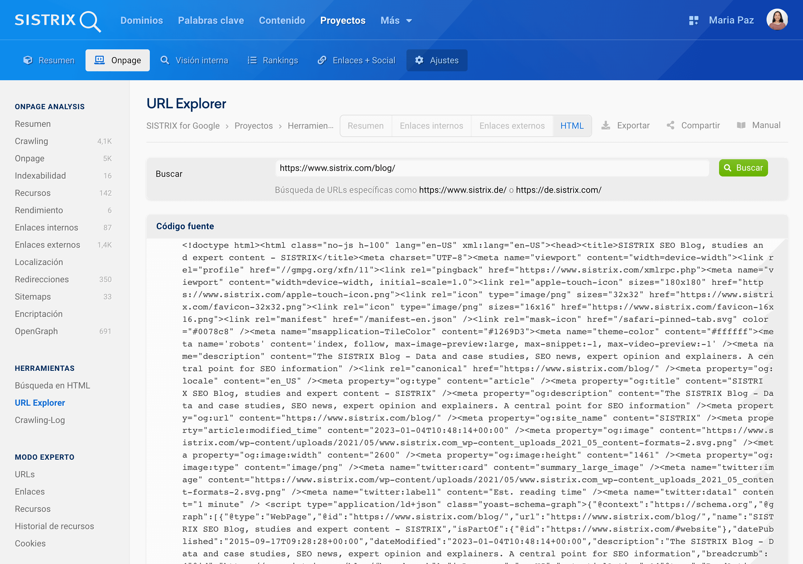Click the Ajustes gear icon
The width and height of the screenshot is (803, 564).
tap(419, 60)
